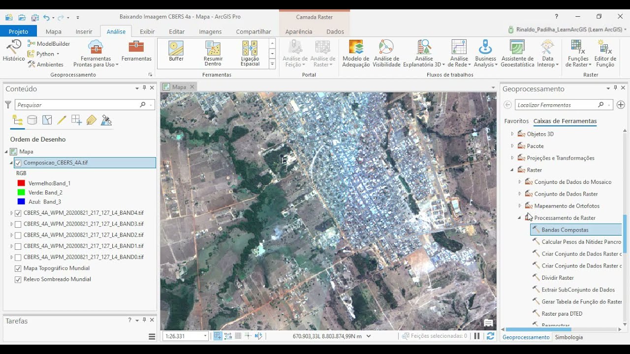Toggle Composicao_CBERS_4A.tif layer visibility
630x354 pixels.
18,163
